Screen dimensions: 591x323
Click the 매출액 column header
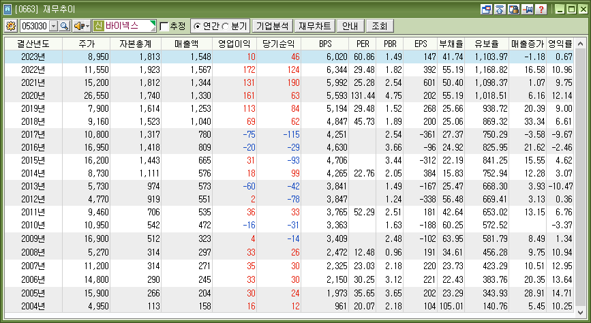187,44
